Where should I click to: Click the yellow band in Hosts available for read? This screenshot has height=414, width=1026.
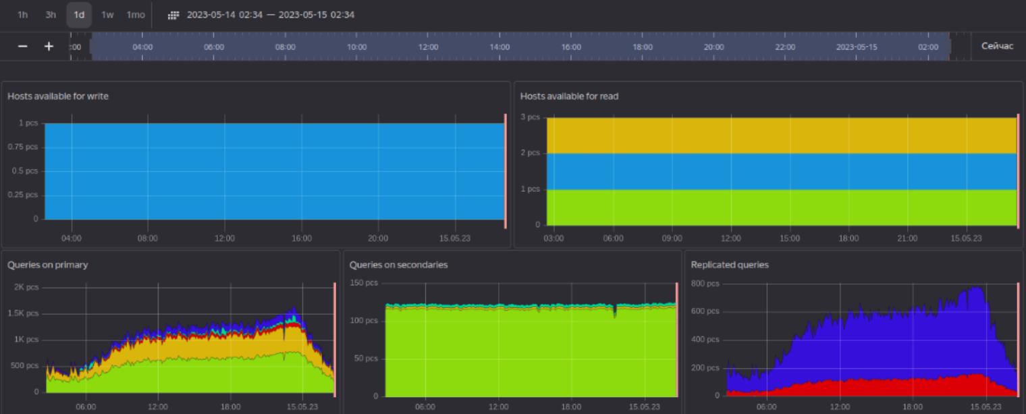click(781, 136)
